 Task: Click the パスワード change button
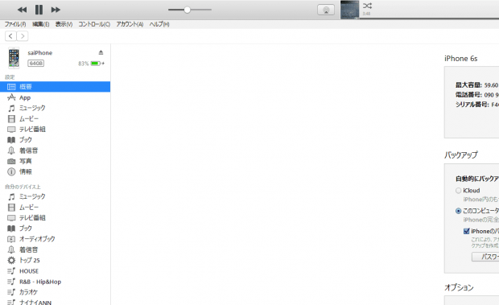pyautogui.click(x=485, y=257)
